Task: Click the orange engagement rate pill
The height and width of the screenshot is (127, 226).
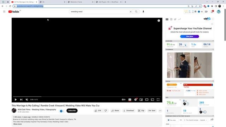Action: (x=172, y=85)
